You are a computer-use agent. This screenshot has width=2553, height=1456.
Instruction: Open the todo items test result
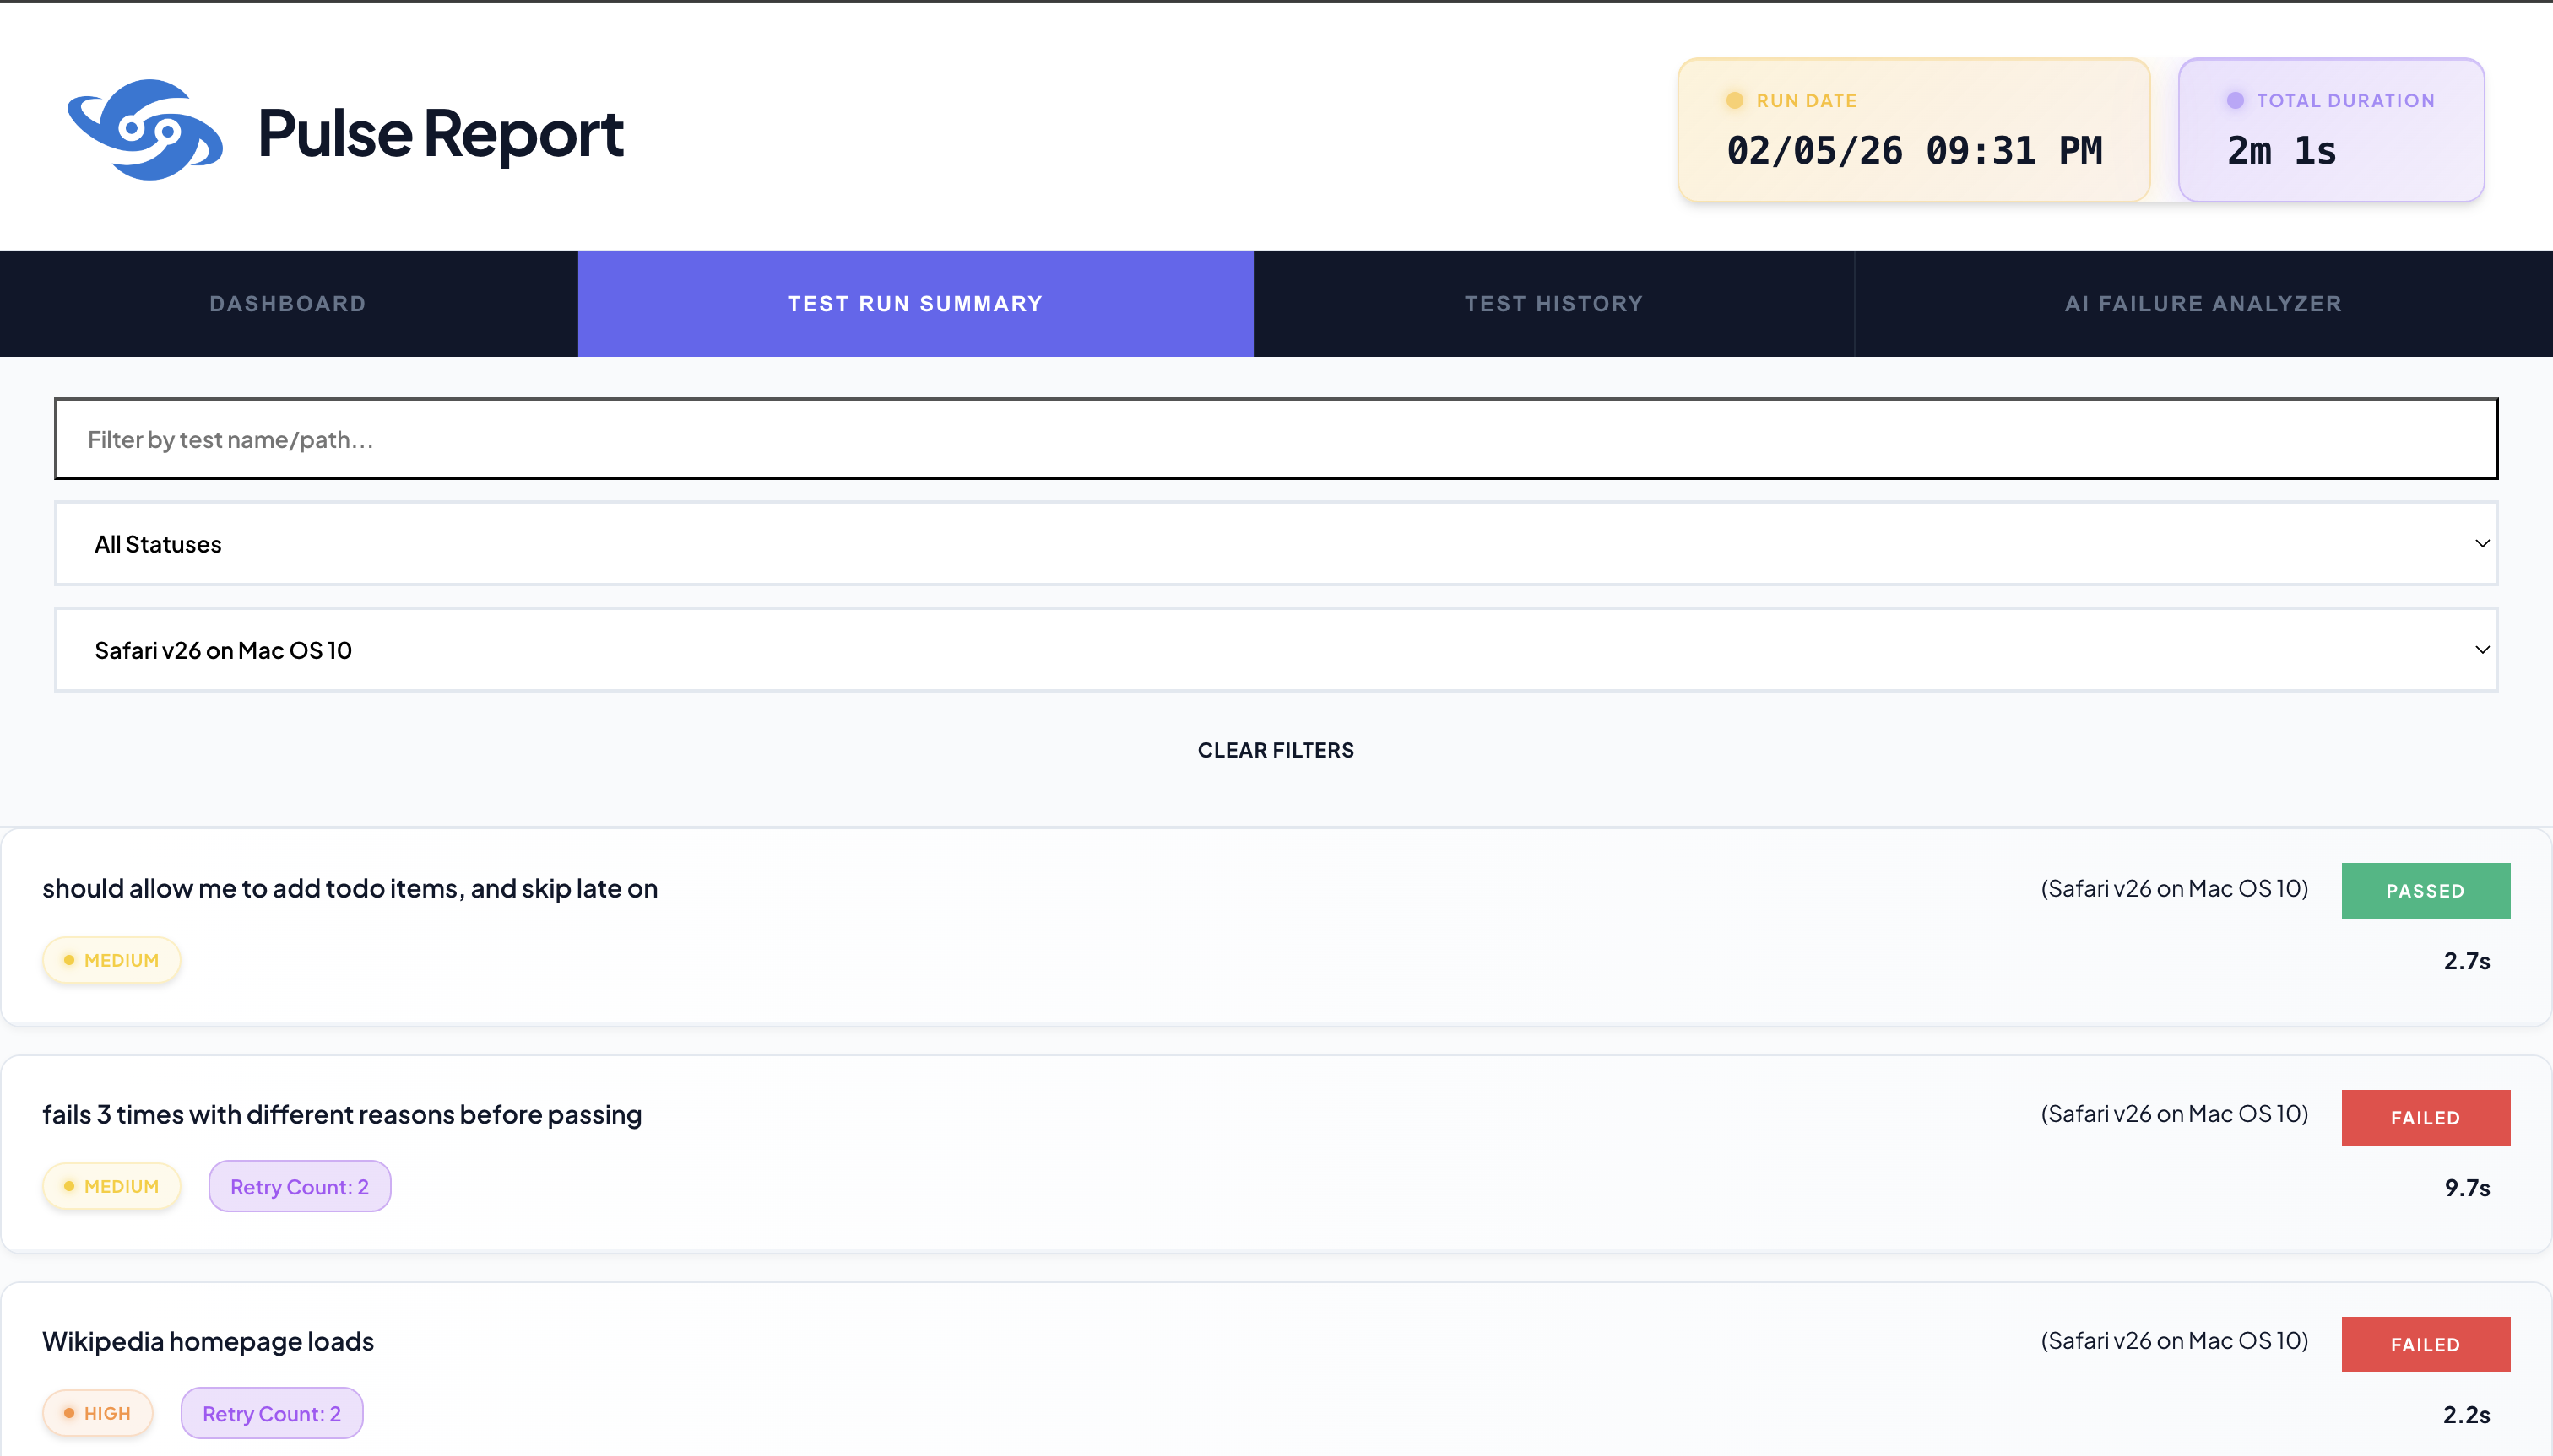click(x=350, y=889)
